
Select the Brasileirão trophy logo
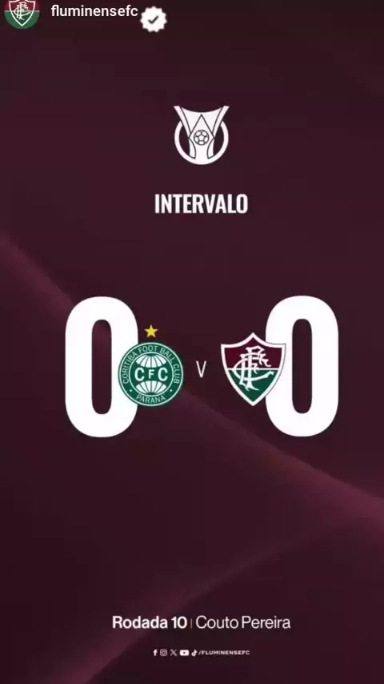click(x=201, y=135)
